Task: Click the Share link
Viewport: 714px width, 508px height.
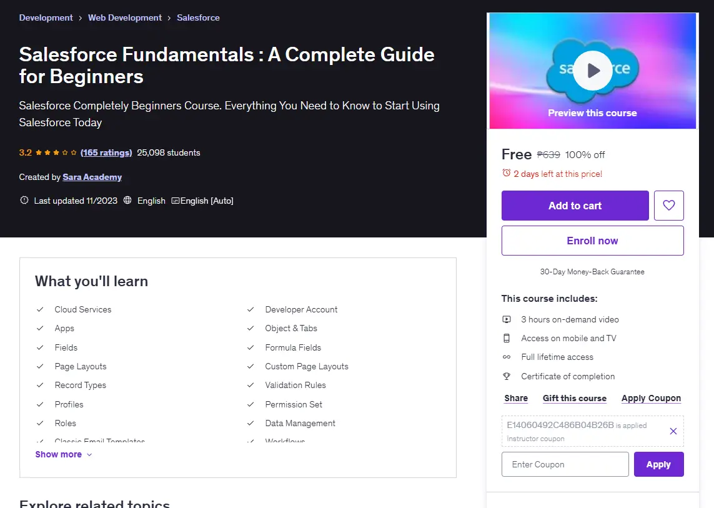Action: pos(516,398)
